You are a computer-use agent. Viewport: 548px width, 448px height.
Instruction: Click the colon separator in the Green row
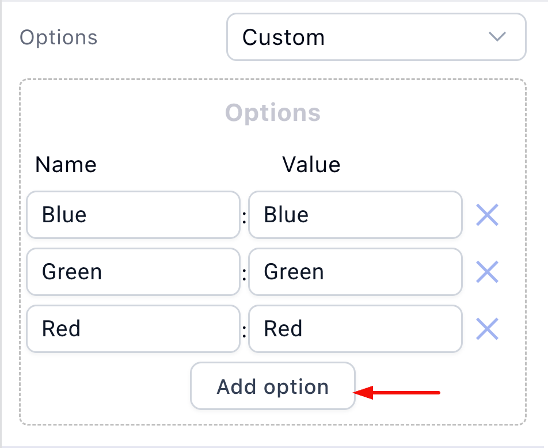coord(244,274)
